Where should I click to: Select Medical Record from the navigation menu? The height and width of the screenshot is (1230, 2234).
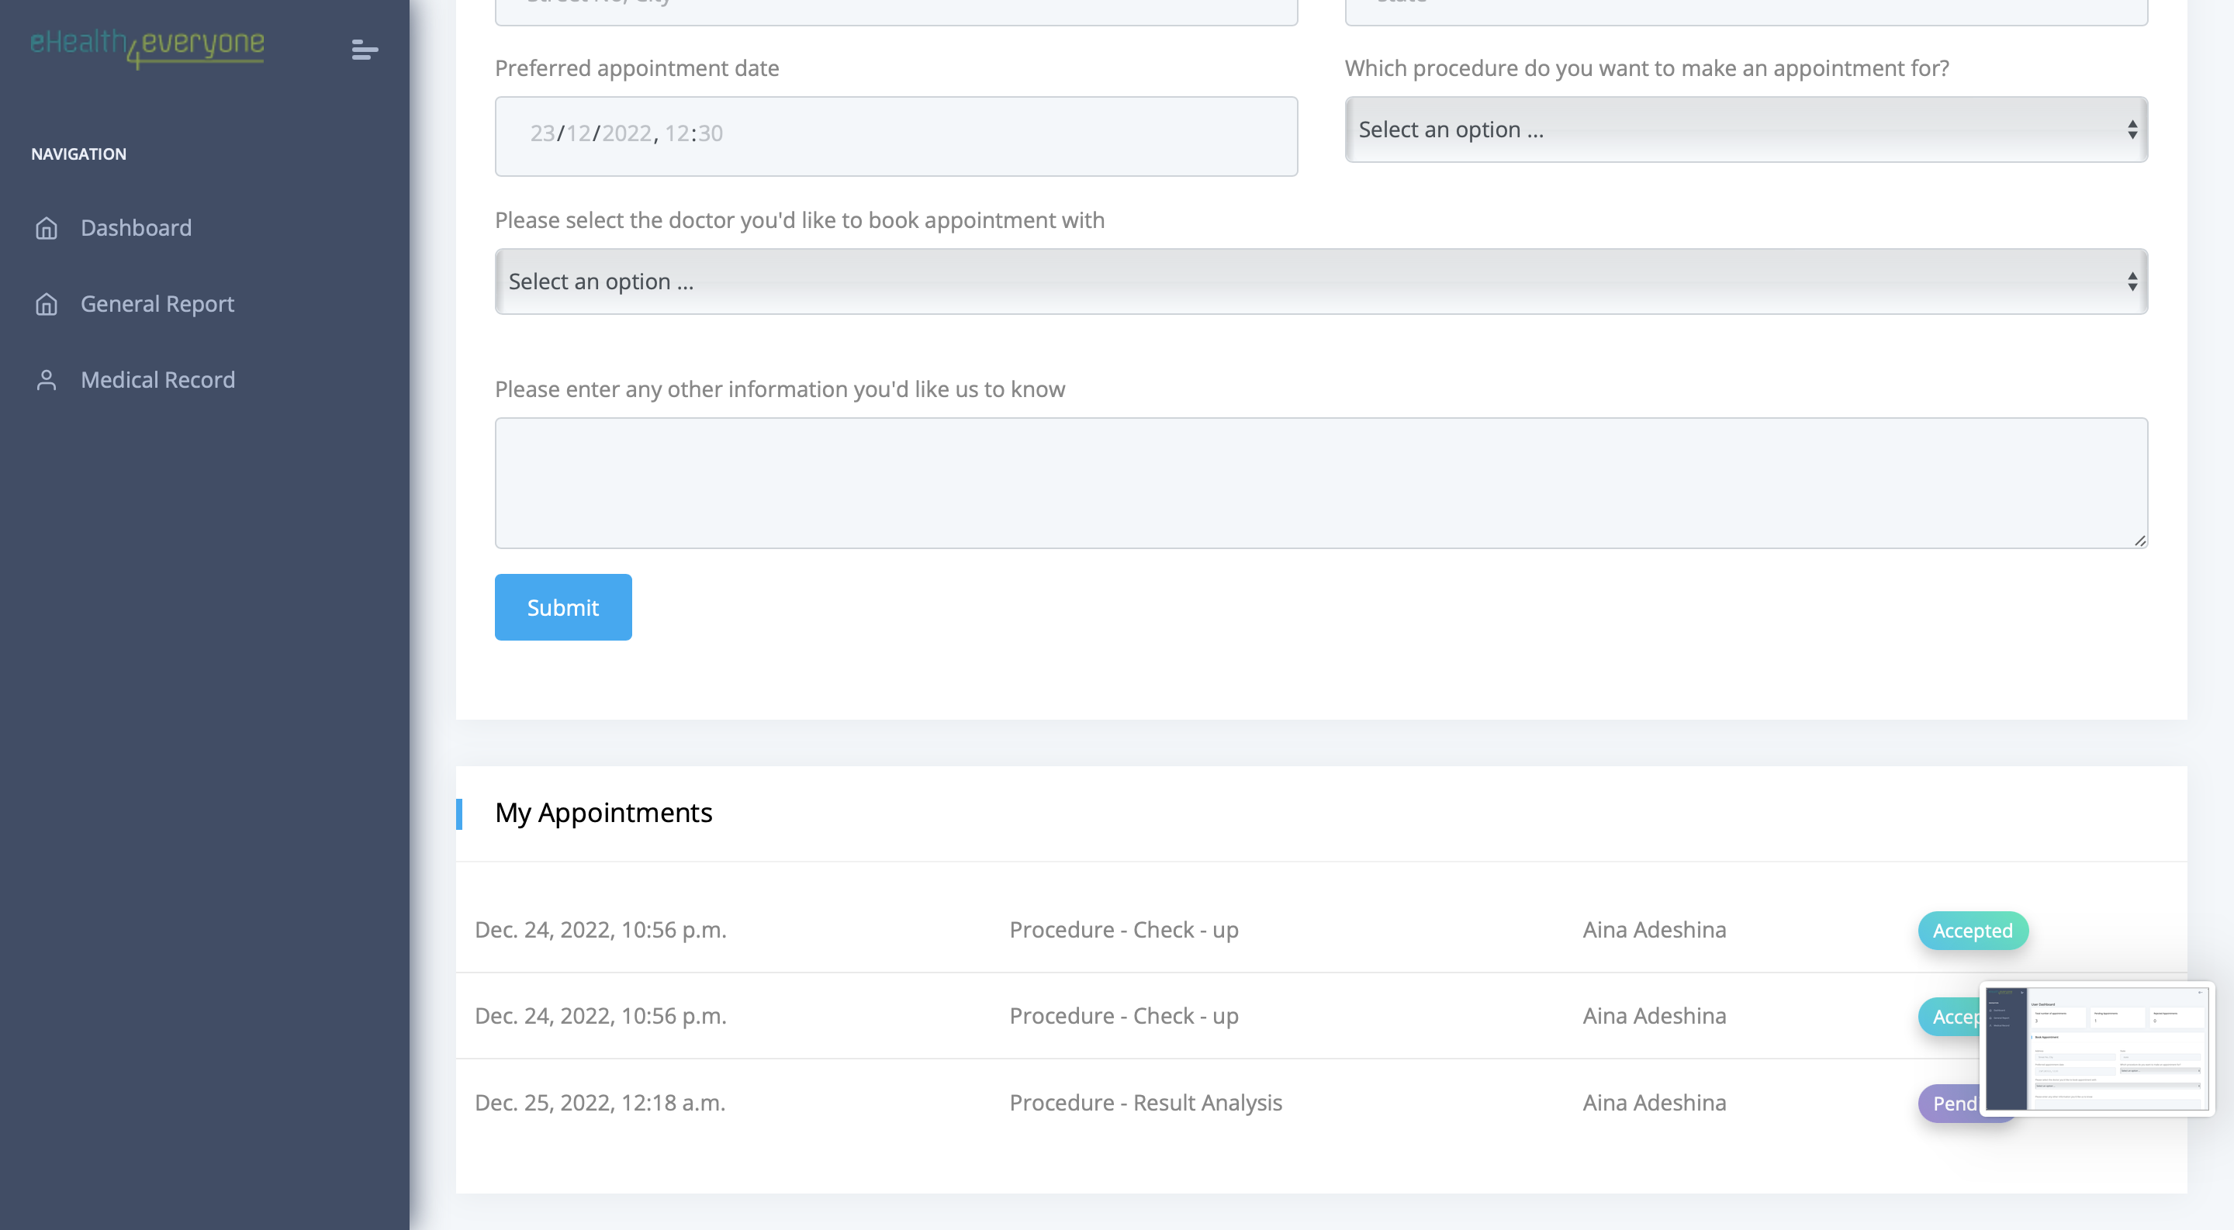click(157, 378)
